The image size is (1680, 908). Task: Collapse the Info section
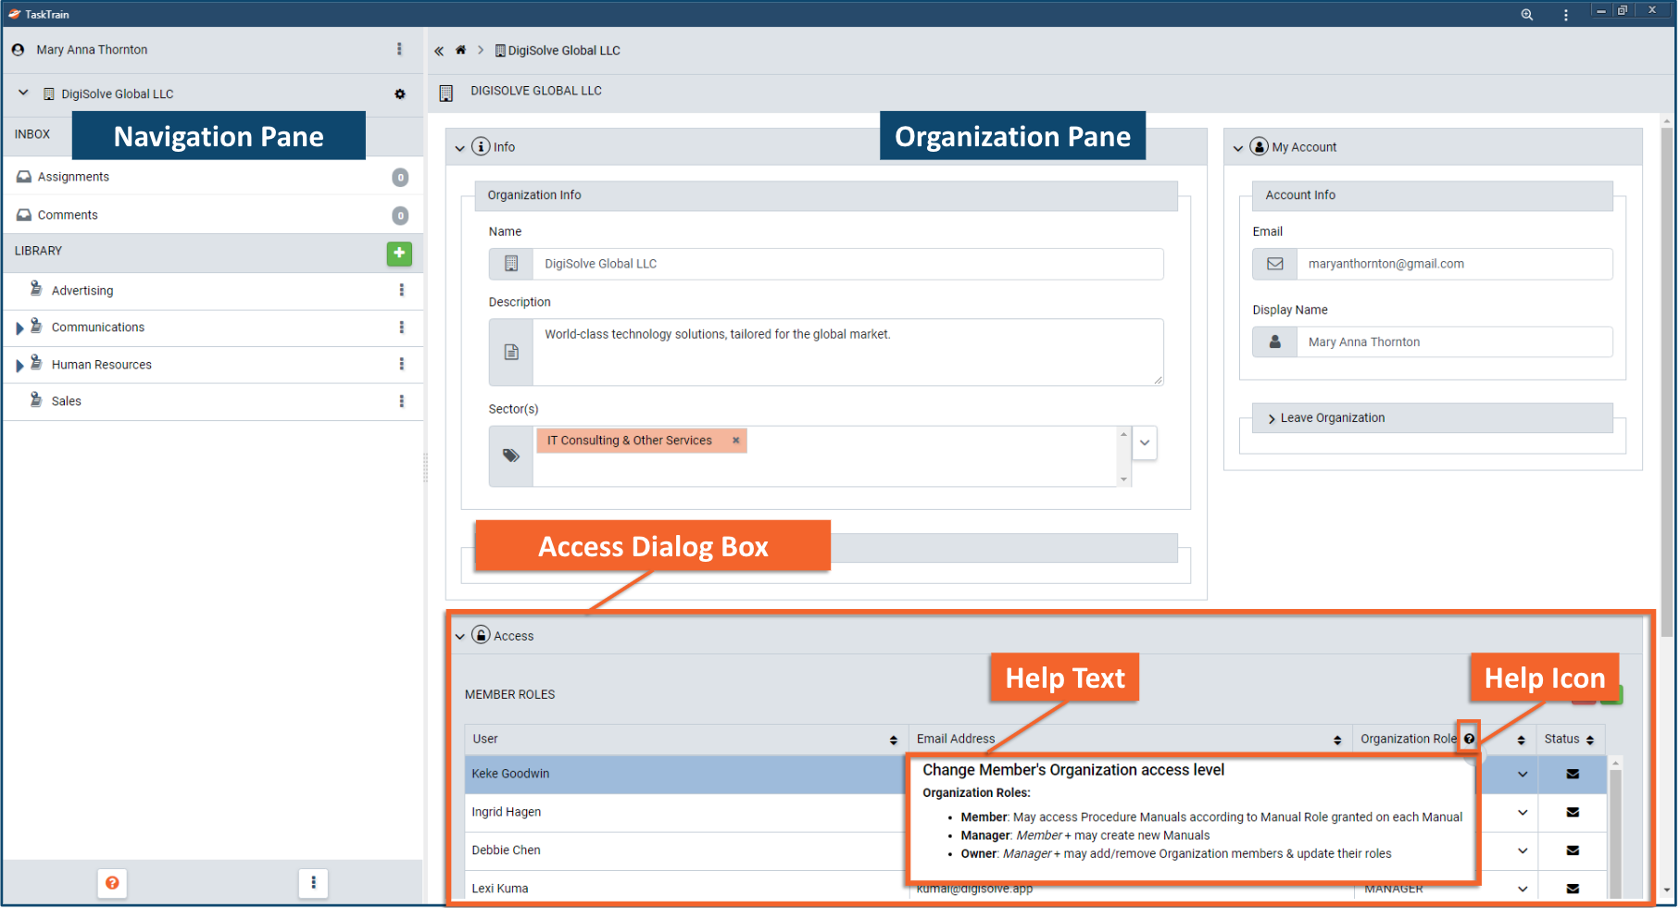click(x=460, y=148)
